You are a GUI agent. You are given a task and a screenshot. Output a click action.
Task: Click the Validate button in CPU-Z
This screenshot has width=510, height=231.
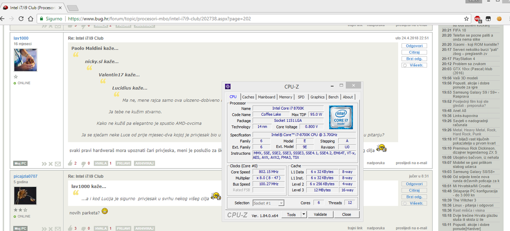(320, 214)
